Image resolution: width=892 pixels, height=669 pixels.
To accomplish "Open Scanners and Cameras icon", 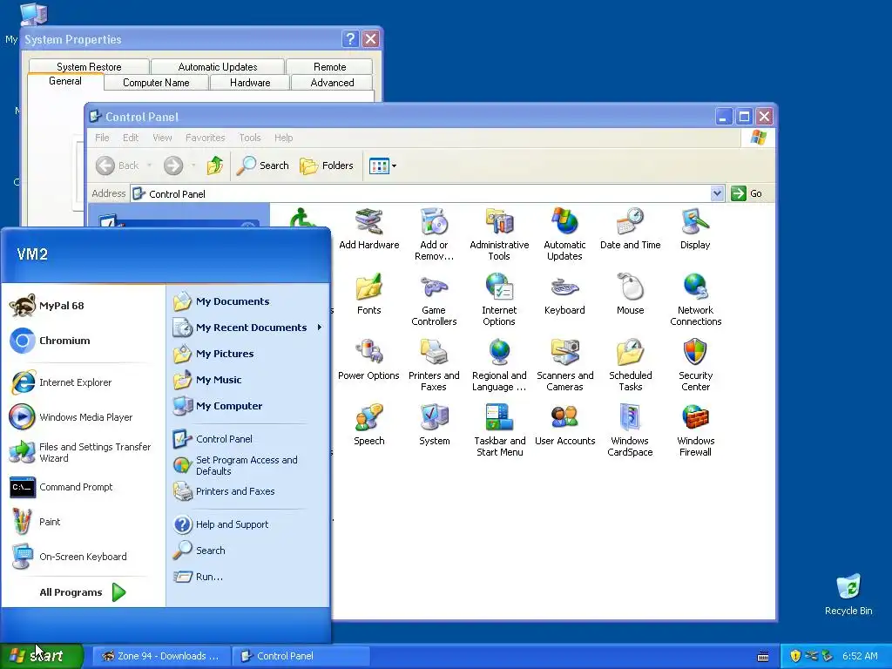I will coord(564,365).
